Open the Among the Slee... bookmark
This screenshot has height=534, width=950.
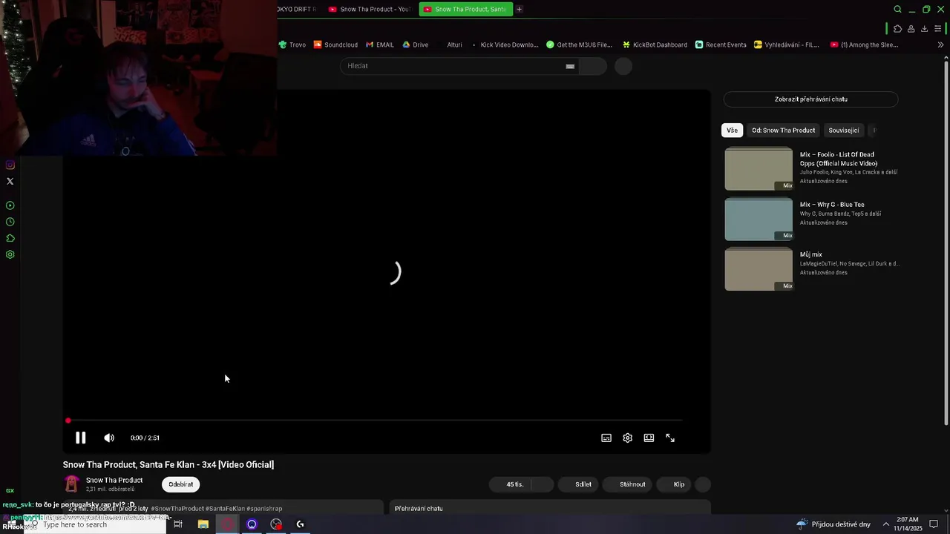pyautogui.click(x=864, y=44)
